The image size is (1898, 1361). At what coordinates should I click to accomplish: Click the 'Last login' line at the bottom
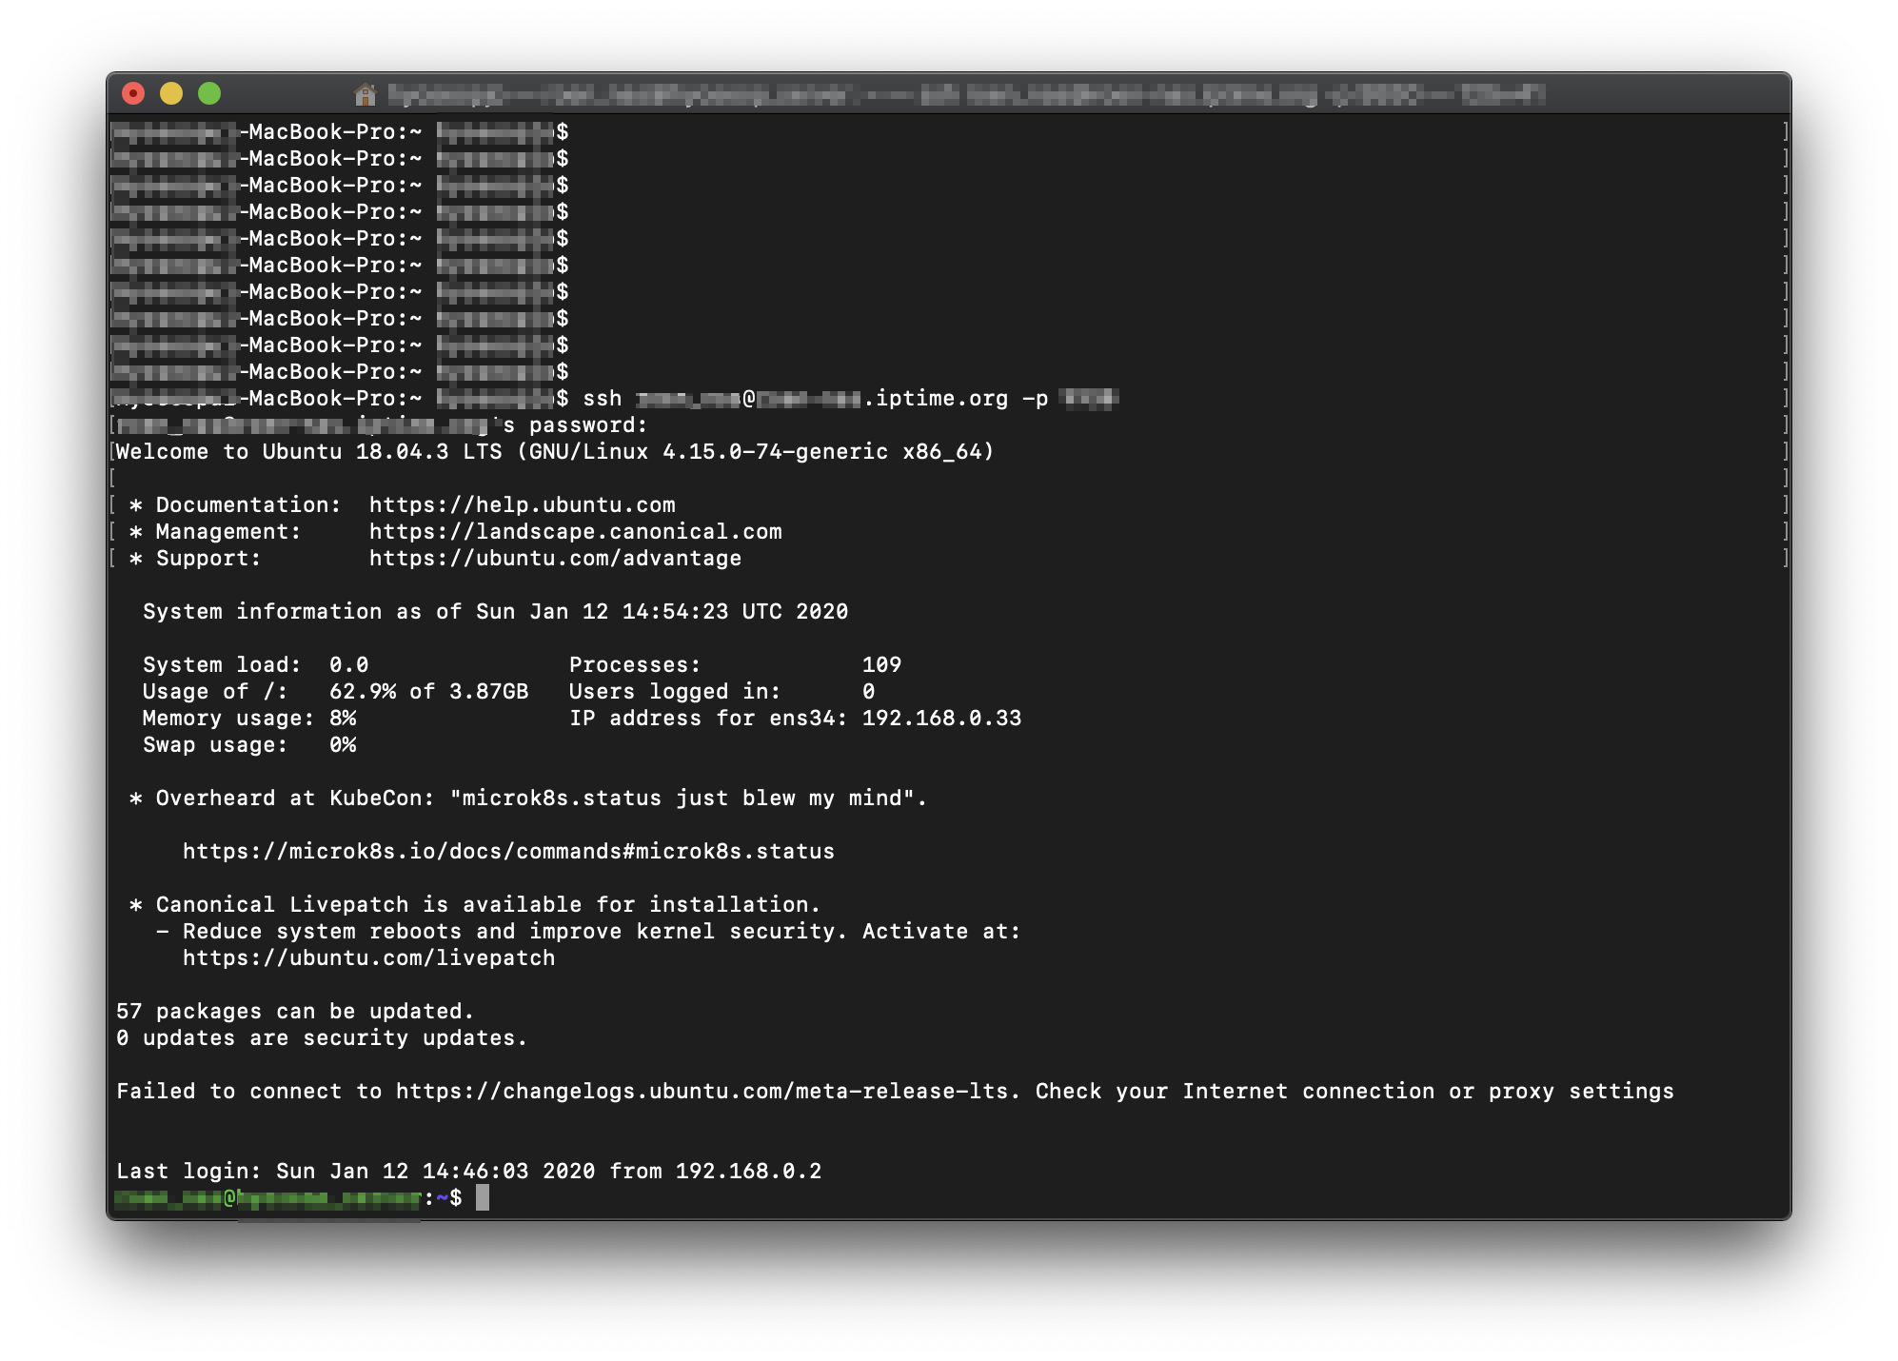tap(468, 1172)
